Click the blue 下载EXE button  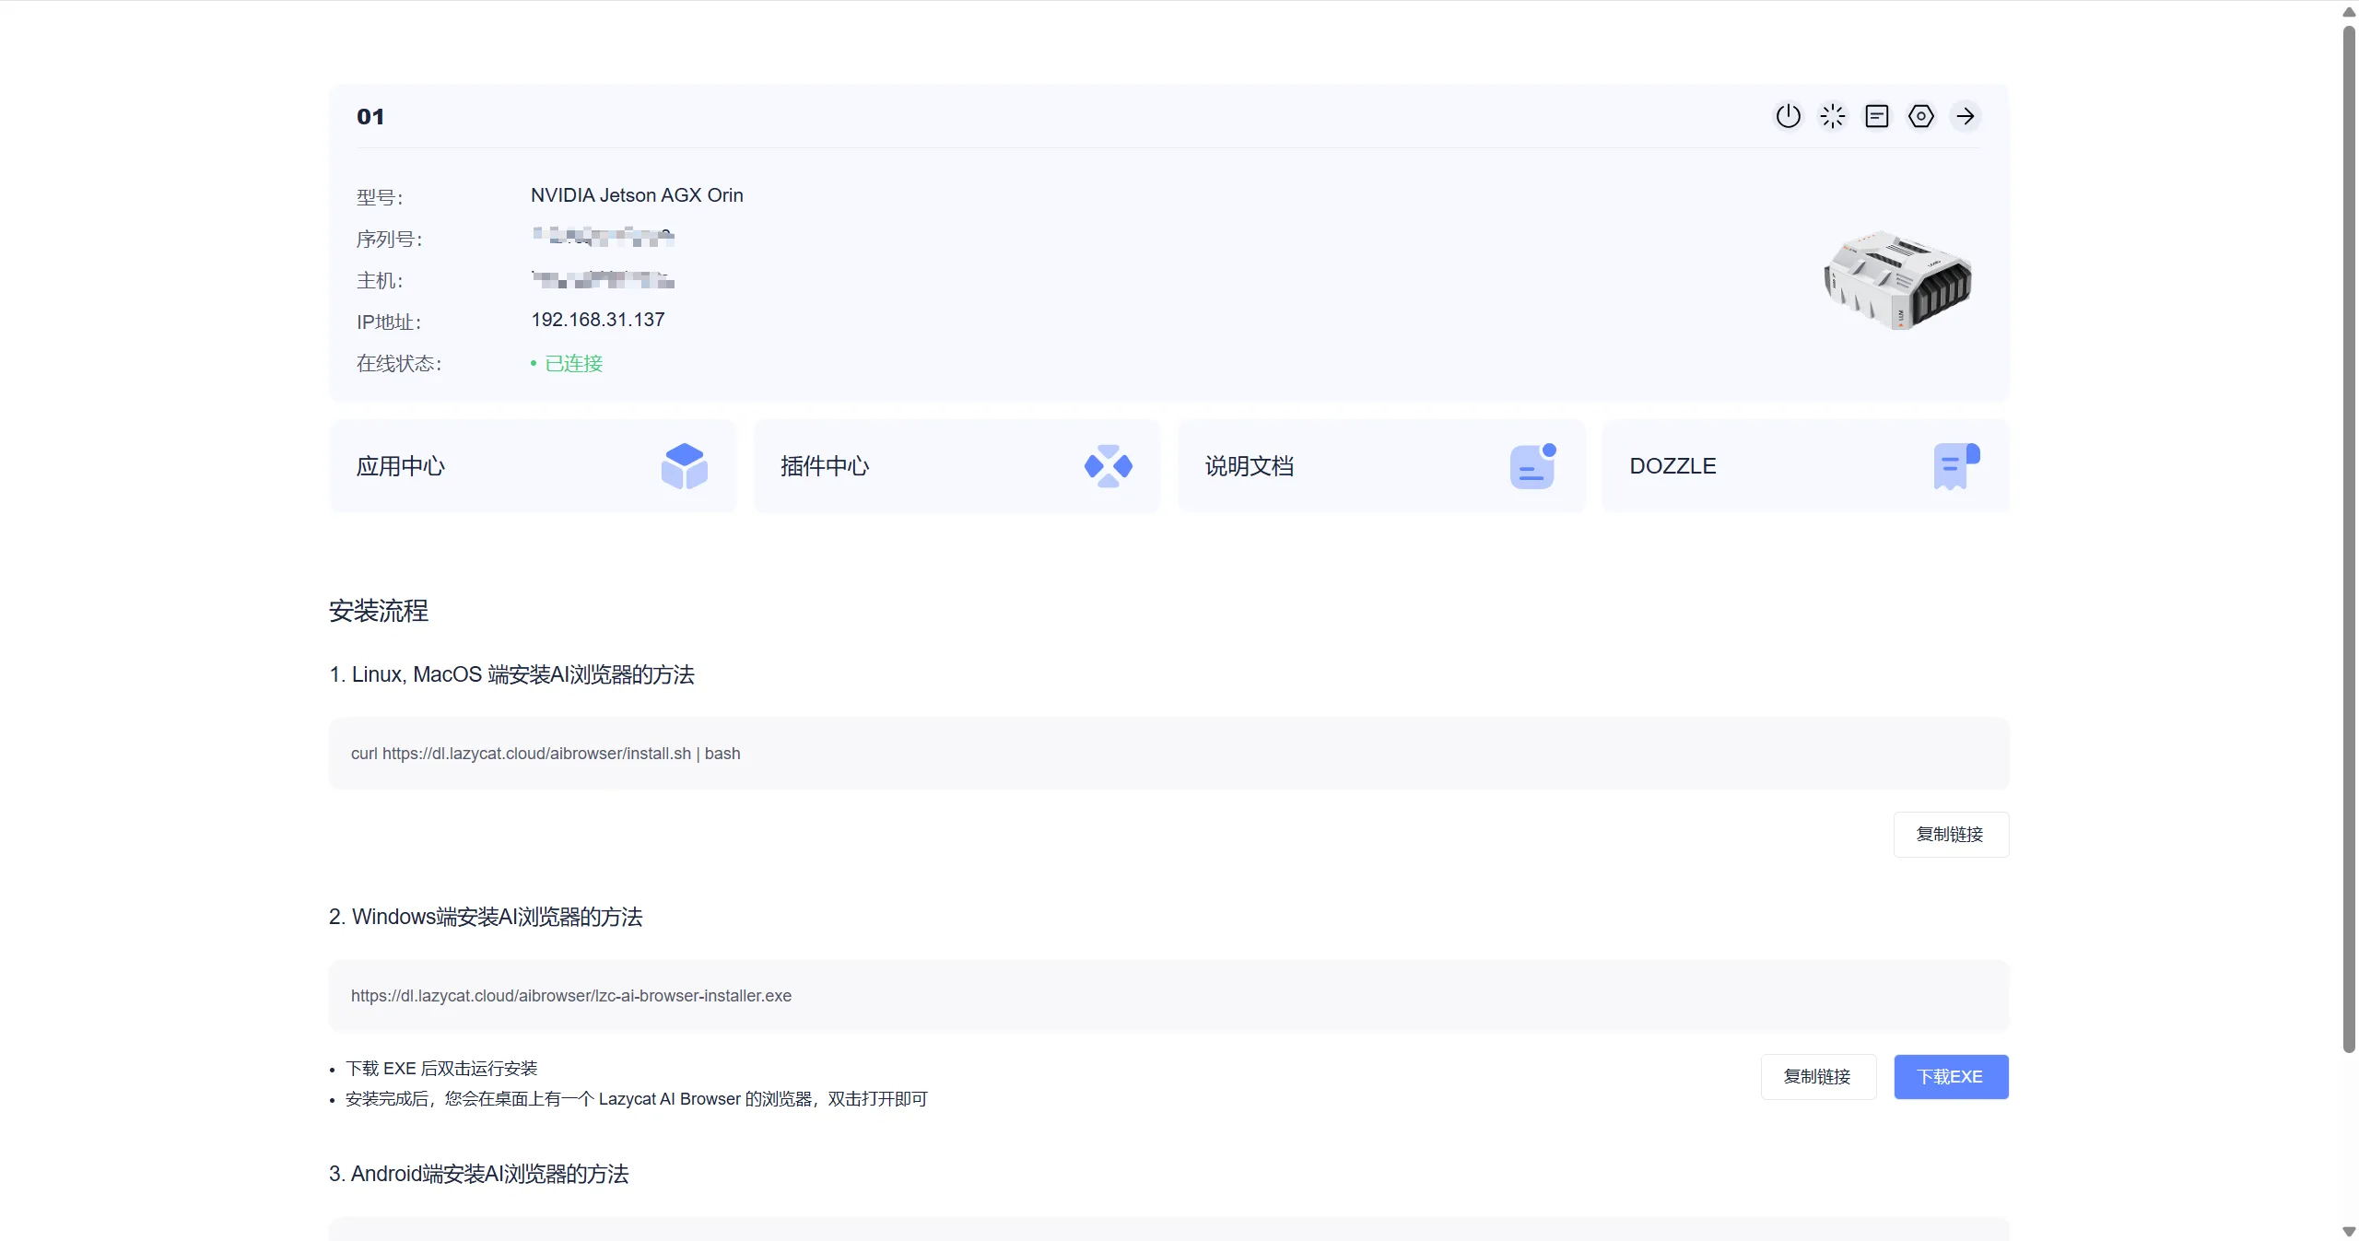[1951, 1077]
